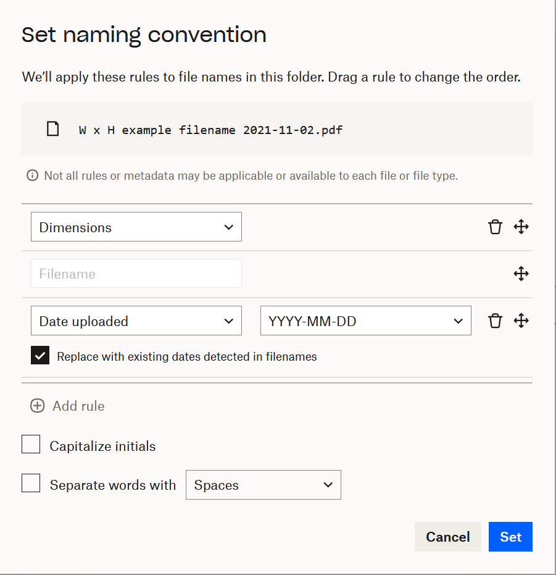Click the info icon beside metadata note
The height and width of the screenshot is (575, 556).
tap(33, 176)
